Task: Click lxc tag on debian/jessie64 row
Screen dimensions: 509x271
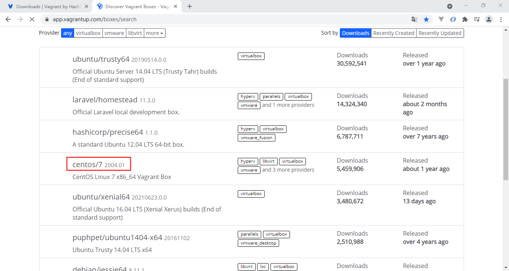Action: [263, 267]
